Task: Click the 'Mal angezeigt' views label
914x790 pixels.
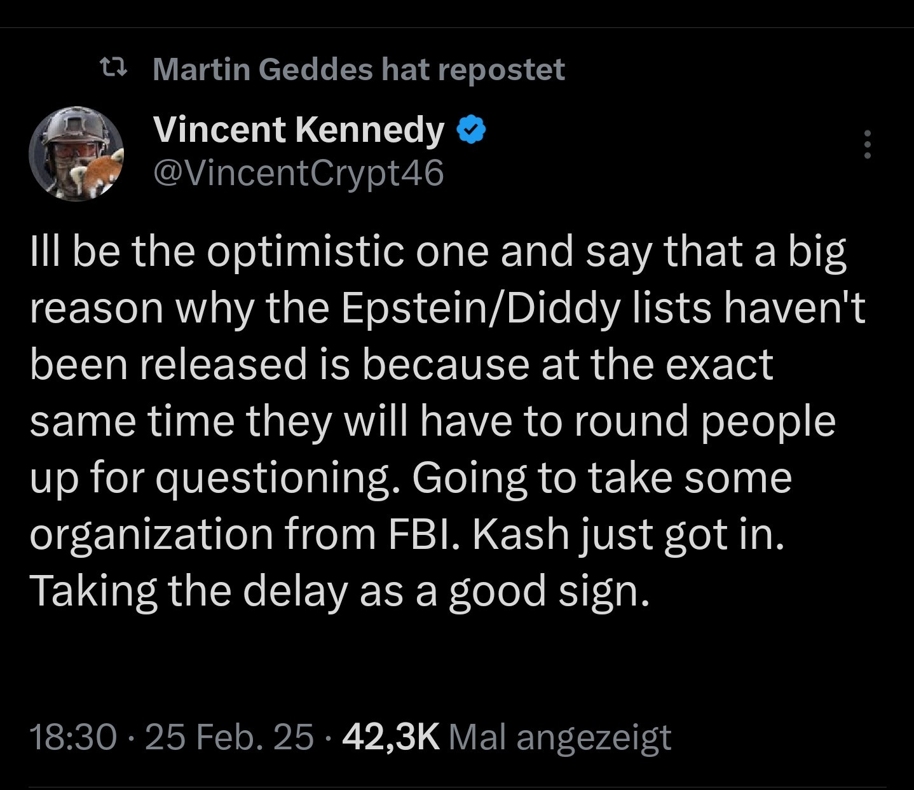Action: [559, 737]
